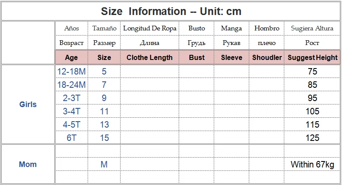Click the Longitud De Ropa label
Viewport: 342px width, 185px height.
[x=150, y=28]
